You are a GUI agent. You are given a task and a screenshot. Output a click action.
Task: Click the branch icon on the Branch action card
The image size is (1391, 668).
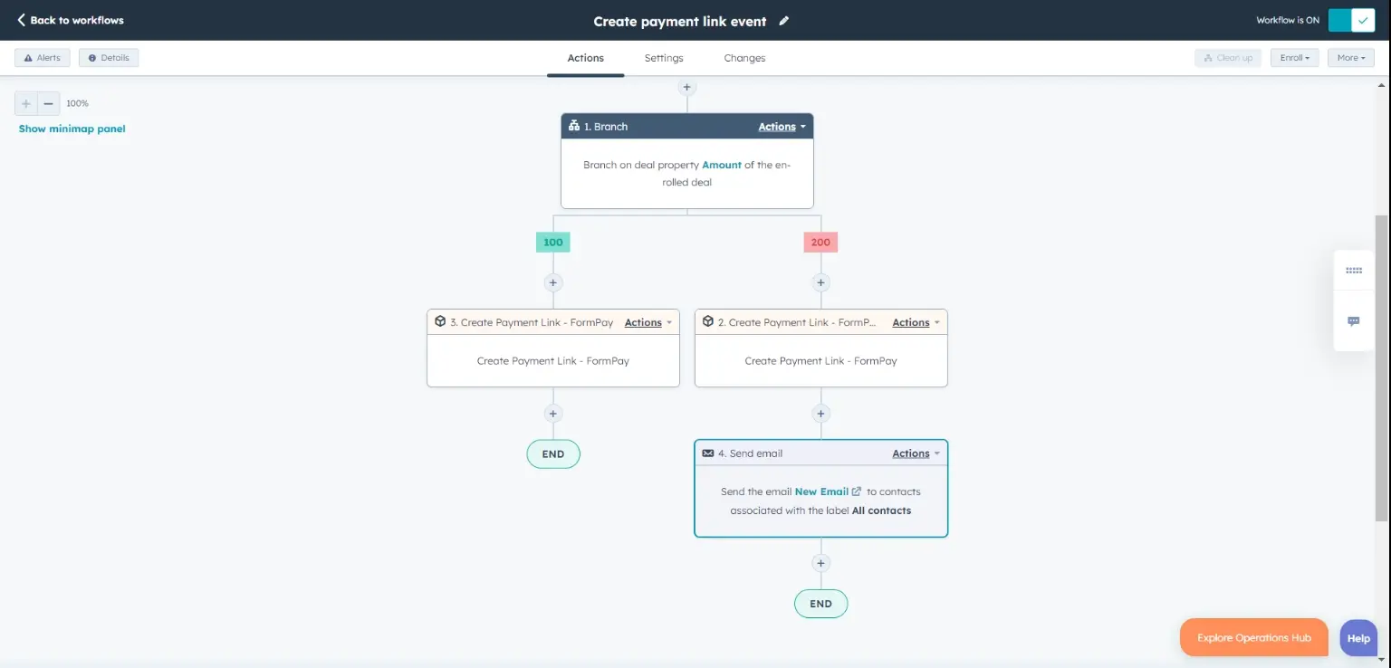point(573,126)
